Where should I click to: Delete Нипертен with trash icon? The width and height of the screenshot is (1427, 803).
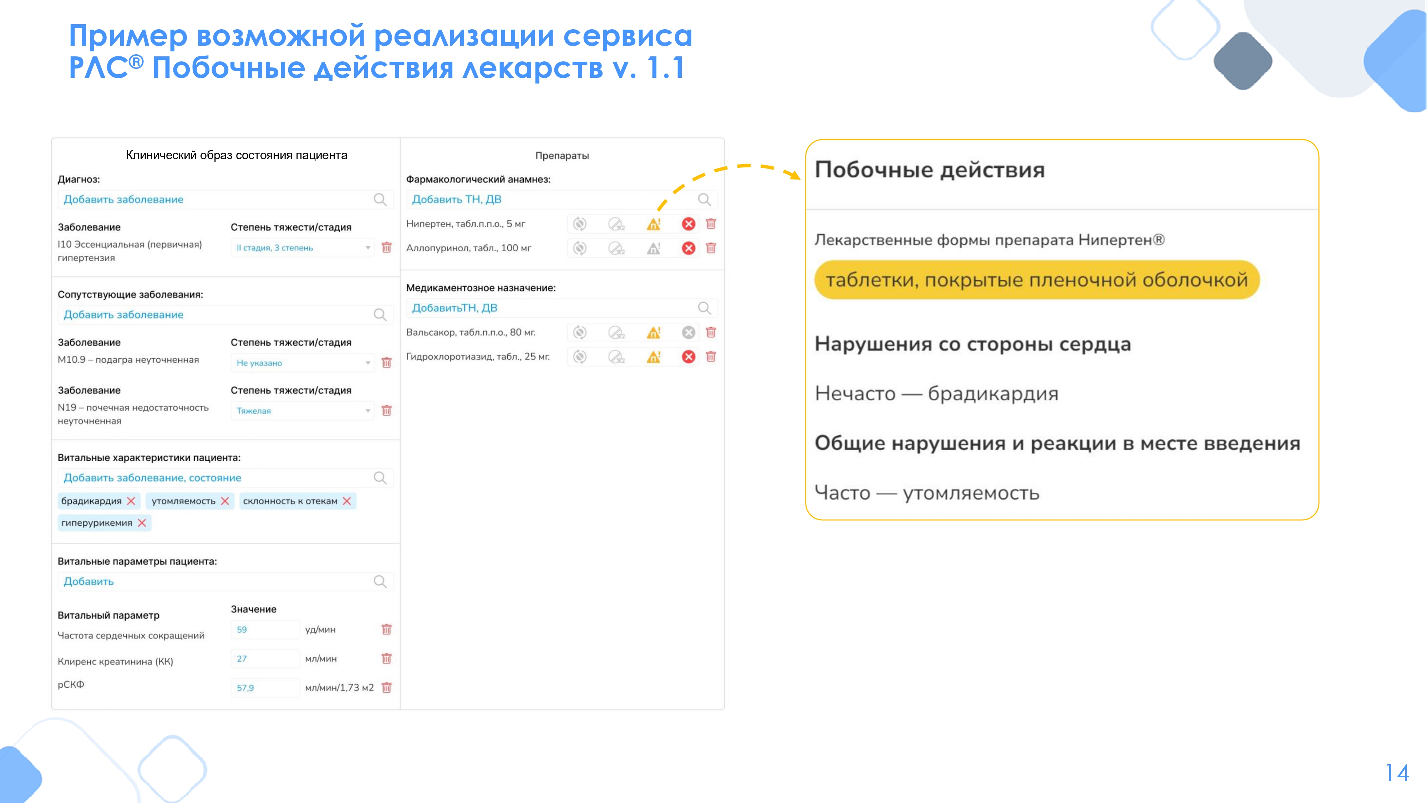point(711,224)
